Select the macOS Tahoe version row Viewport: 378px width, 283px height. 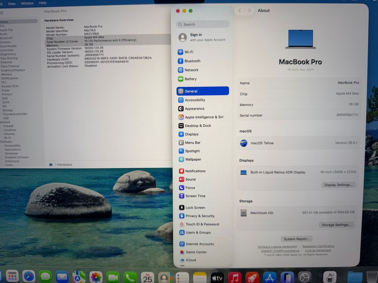click(299, 143)
